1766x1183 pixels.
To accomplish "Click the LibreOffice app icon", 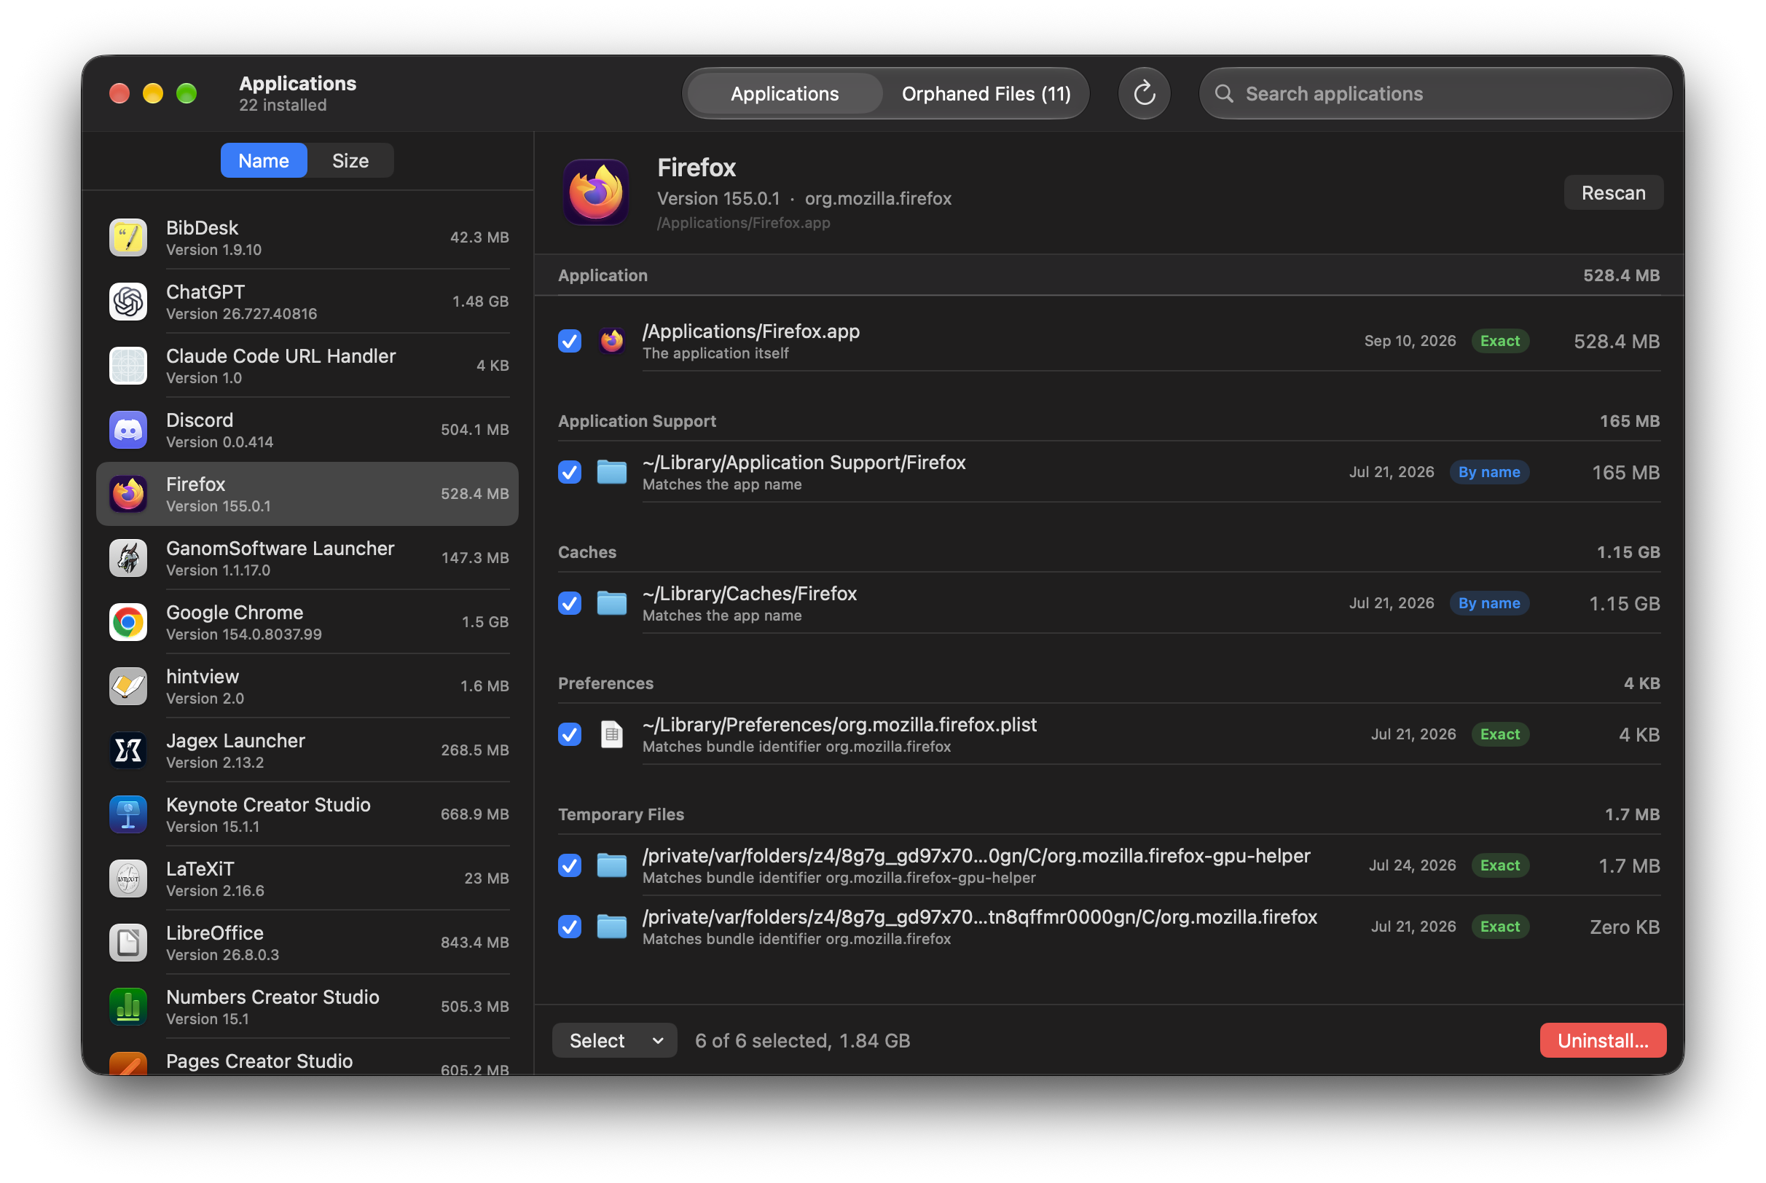I will 128,943.
